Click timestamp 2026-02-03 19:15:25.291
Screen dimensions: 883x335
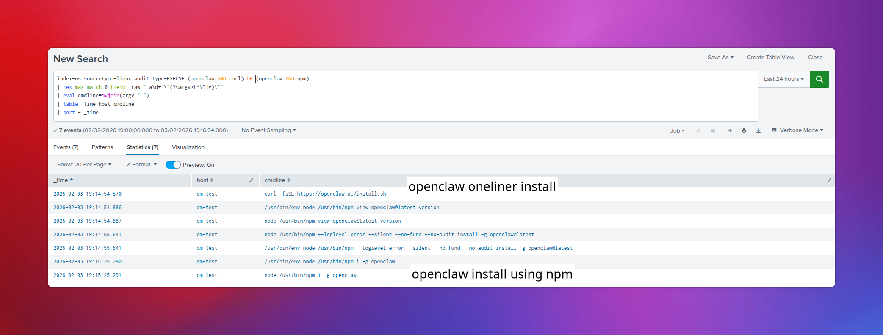point(87,275)
